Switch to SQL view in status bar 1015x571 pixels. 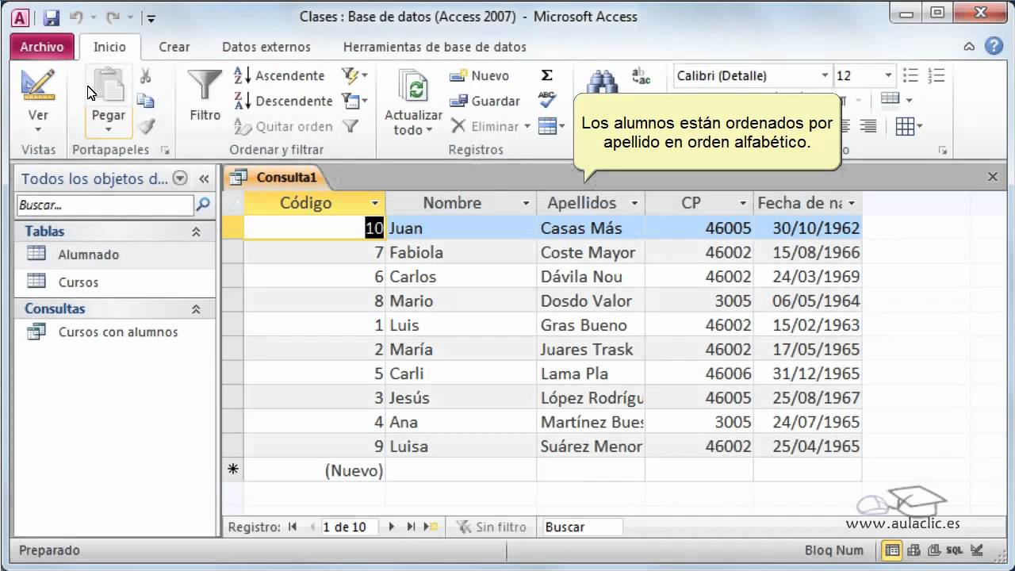point(954,550)
